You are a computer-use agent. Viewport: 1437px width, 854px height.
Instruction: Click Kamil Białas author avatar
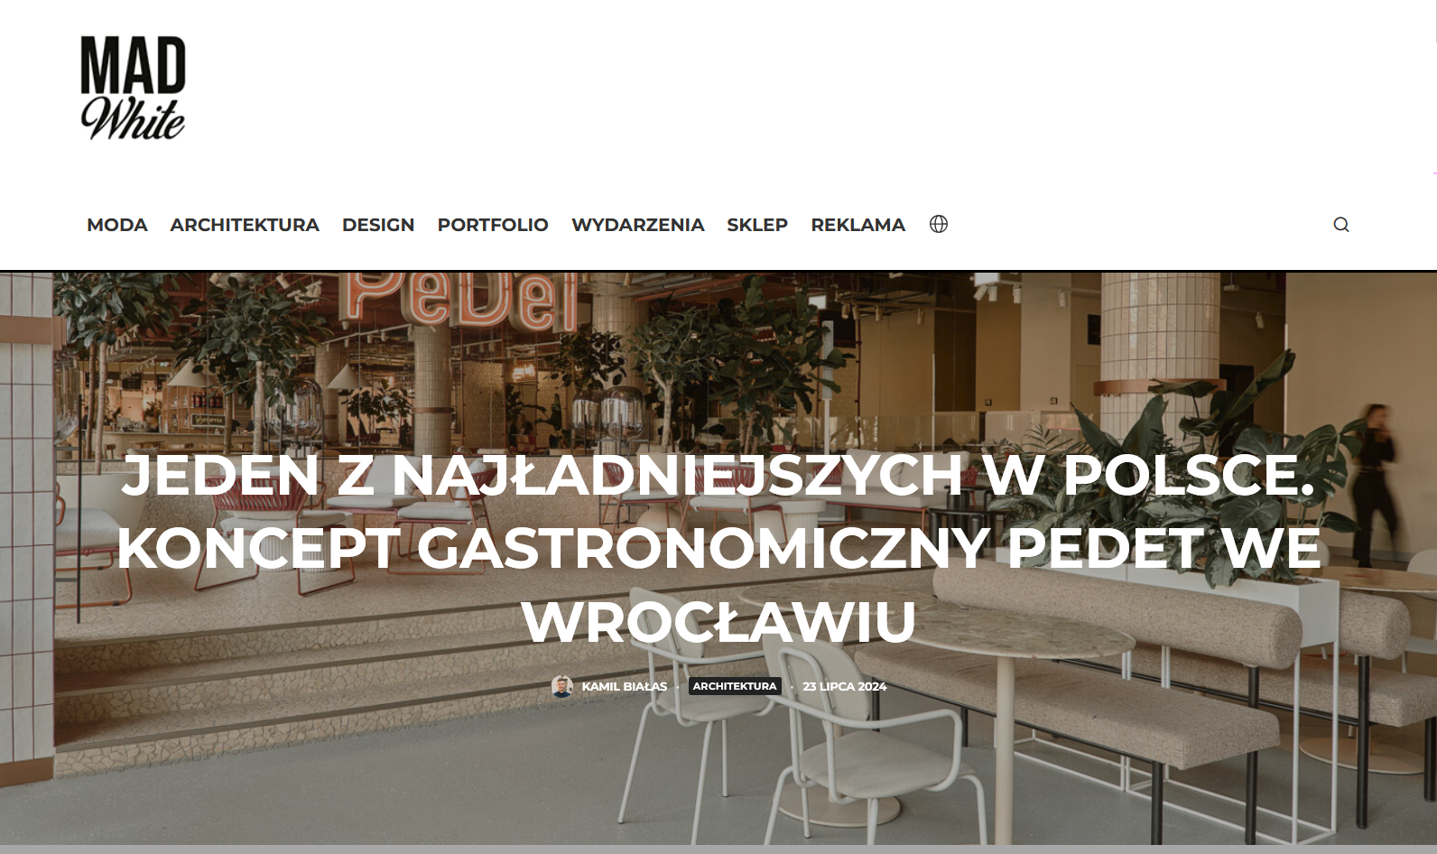pos(562,686)
